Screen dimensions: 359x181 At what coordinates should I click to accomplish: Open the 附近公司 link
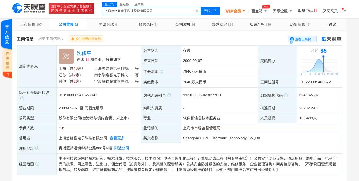(x=122, y=148)
